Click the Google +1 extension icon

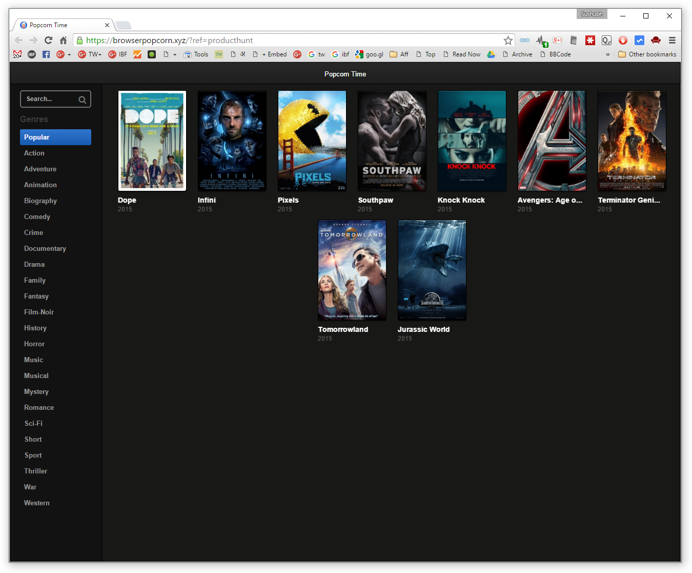tap(558, 41)
